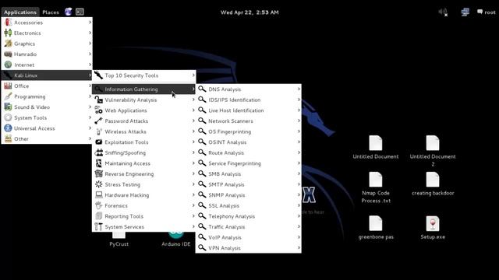Open the Accessories category
The height and width of the screenshot is (280, 499).
[47, 23]
